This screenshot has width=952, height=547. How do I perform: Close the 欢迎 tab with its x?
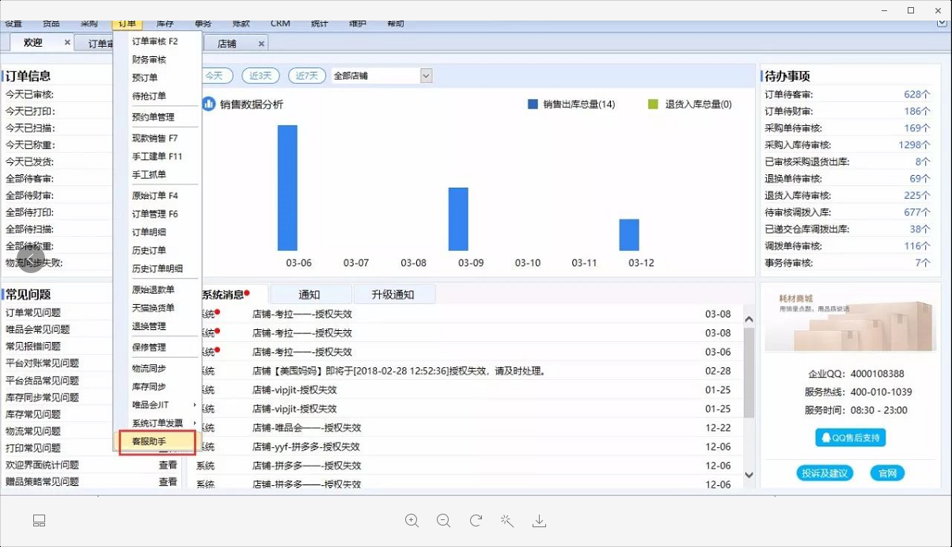point(67,43)
